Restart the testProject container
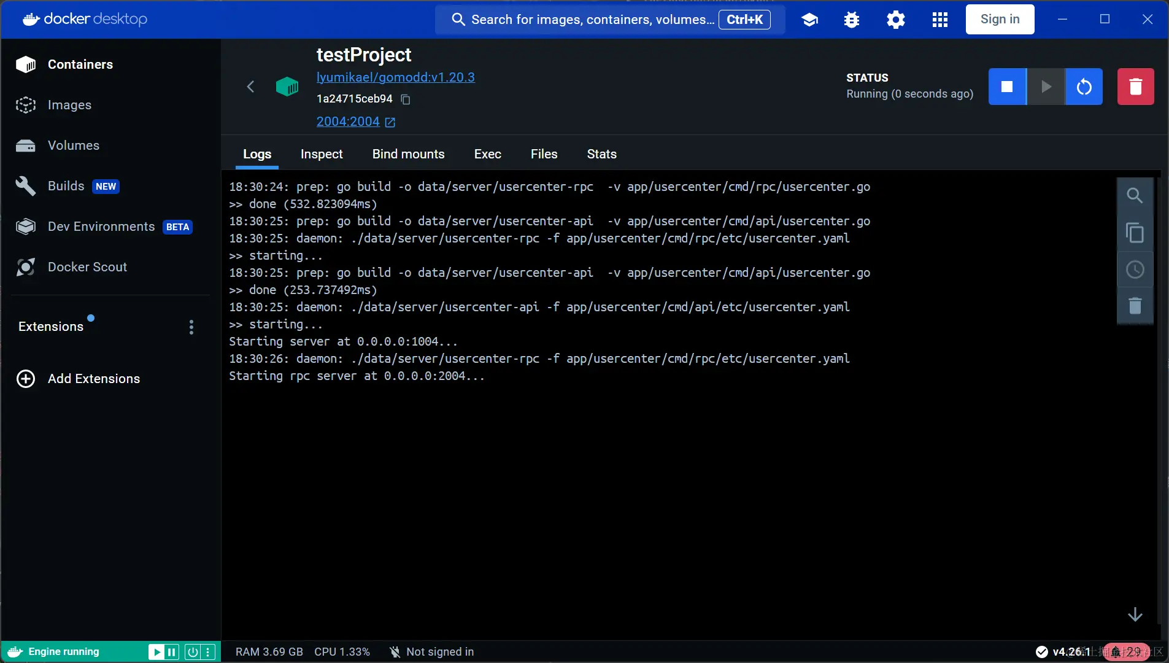This screenshot has height=663, width=1169. (1084, 87)
